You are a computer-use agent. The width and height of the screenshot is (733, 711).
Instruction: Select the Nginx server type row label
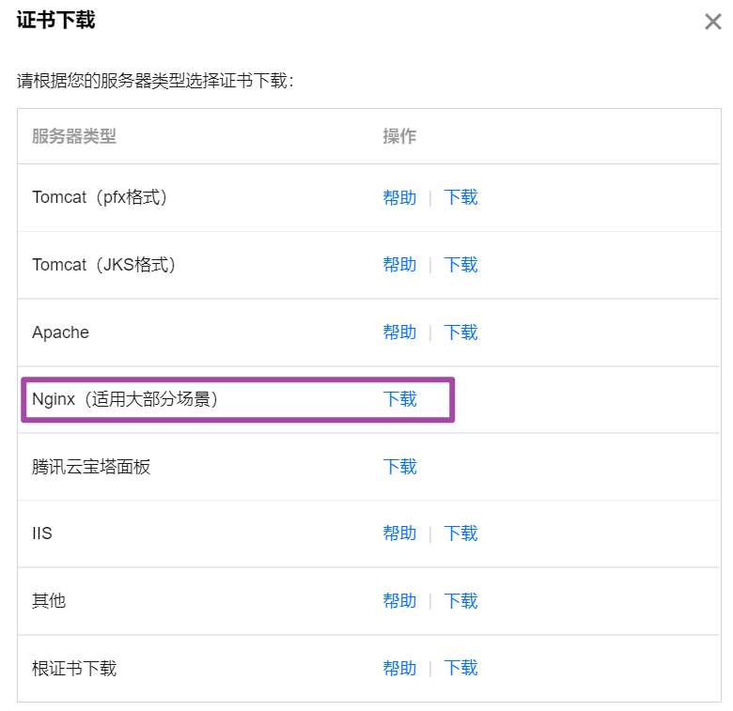tap(125, 399)
